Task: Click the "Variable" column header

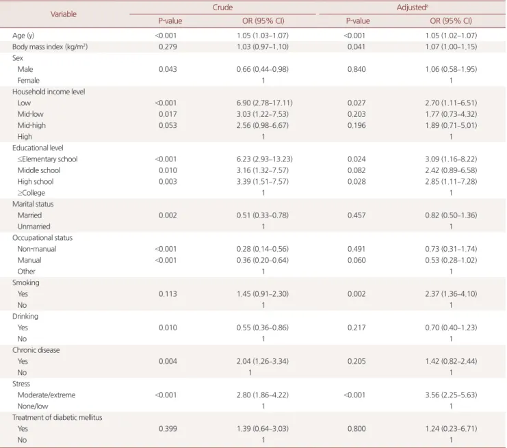Action: (x=64, y=14)
